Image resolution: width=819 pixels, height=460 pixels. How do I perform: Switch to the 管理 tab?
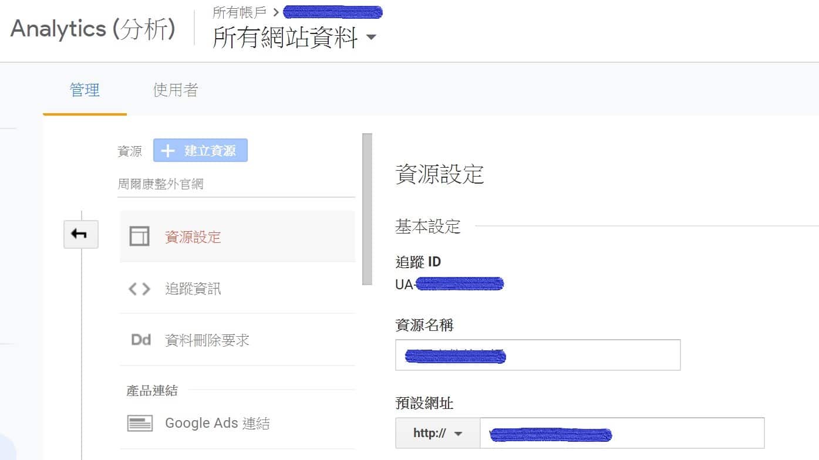(85, 90)
